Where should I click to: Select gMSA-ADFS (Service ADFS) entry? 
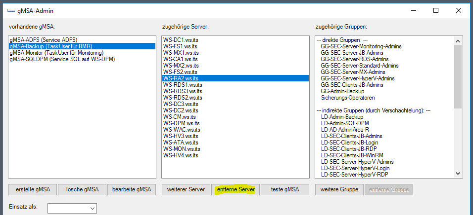(82, 39)
